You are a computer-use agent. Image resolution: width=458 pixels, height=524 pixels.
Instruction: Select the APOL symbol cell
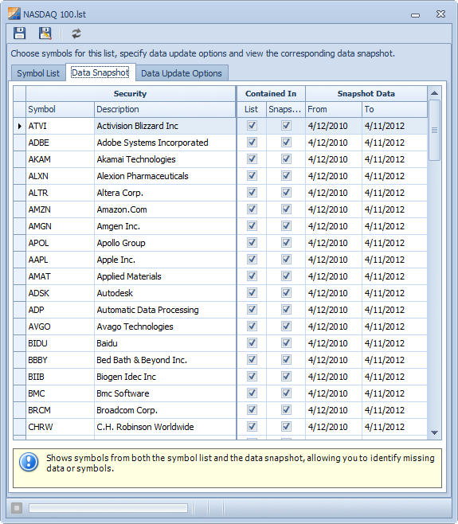tap(61, 243)
